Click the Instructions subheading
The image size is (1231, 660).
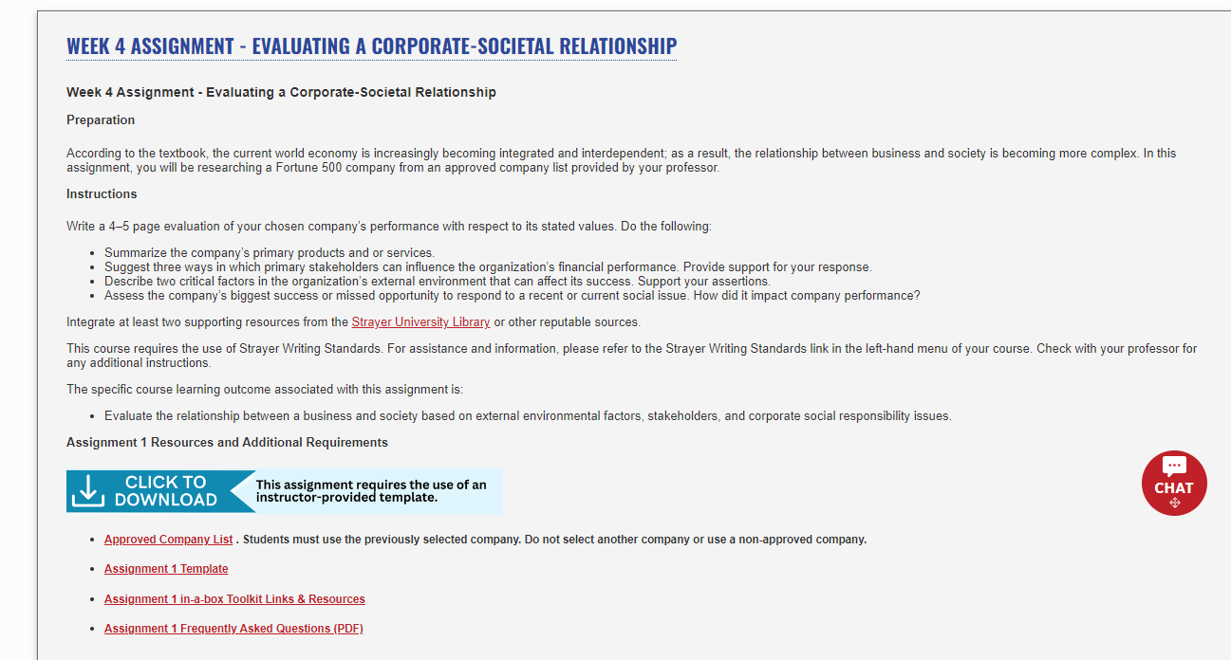102,194
